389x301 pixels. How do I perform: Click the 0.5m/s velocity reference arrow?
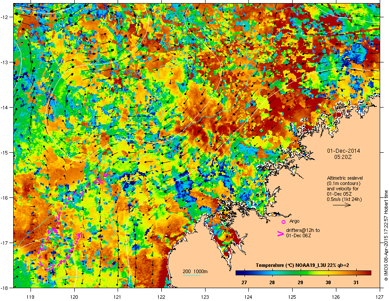coord(342,205)
